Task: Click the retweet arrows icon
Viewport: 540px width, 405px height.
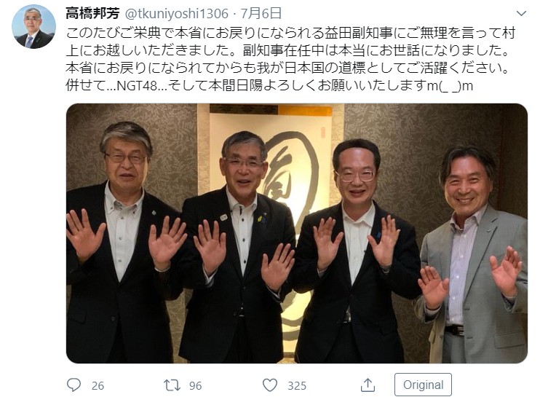Action: click(x=172, y=385)
